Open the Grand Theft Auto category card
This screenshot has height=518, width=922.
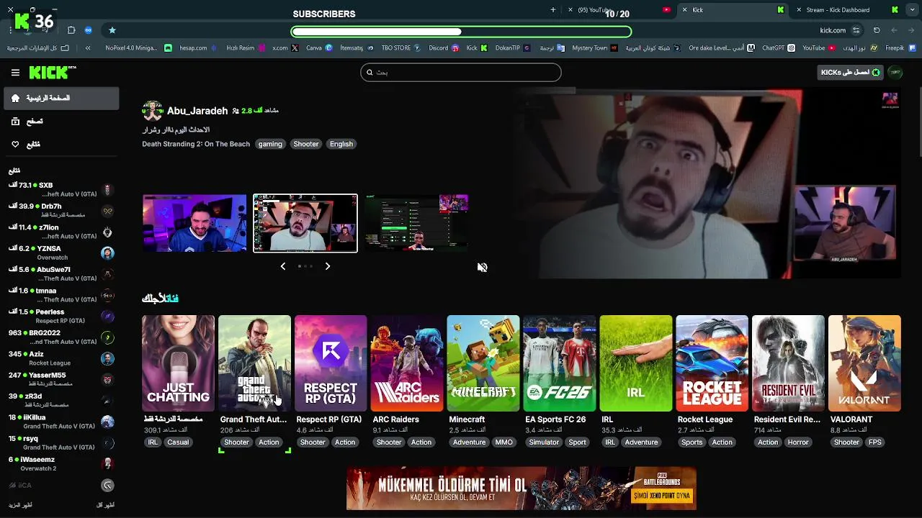point(255,363)
